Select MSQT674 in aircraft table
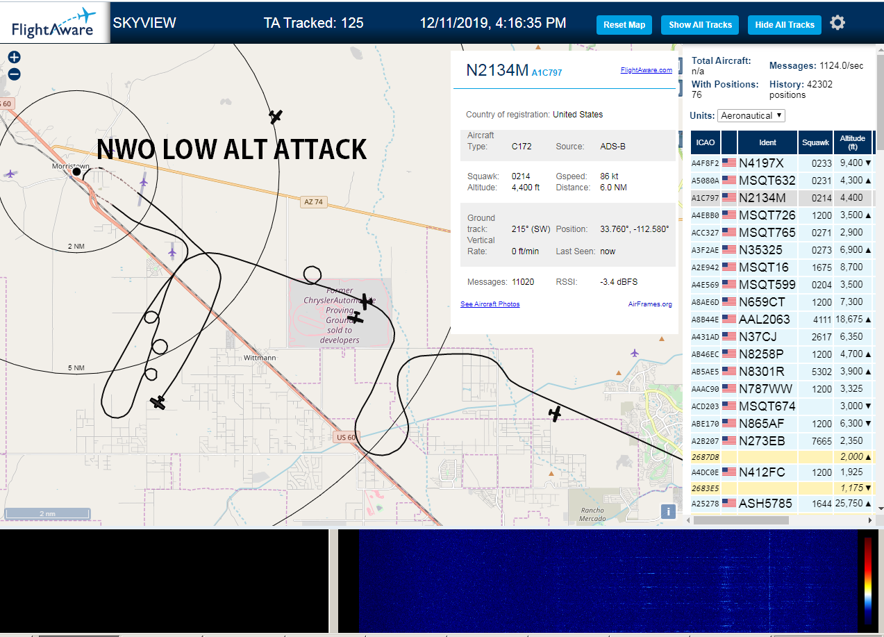This screenshot has width=884, height=637. tap(767, 406)
